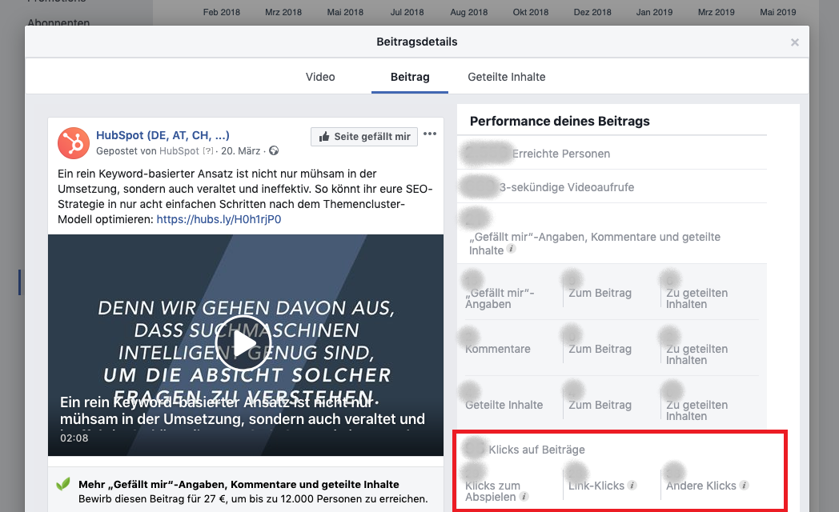Image resolution: width=839 pixels, height=512 pixels.
Task: Click the public globe audience icon
Action: point(274,150)
